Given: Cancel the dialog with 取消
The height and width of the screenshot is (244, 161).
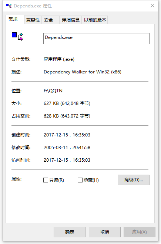Looking at the screenshot, I should pyautogui.click(x=105, y=232).
